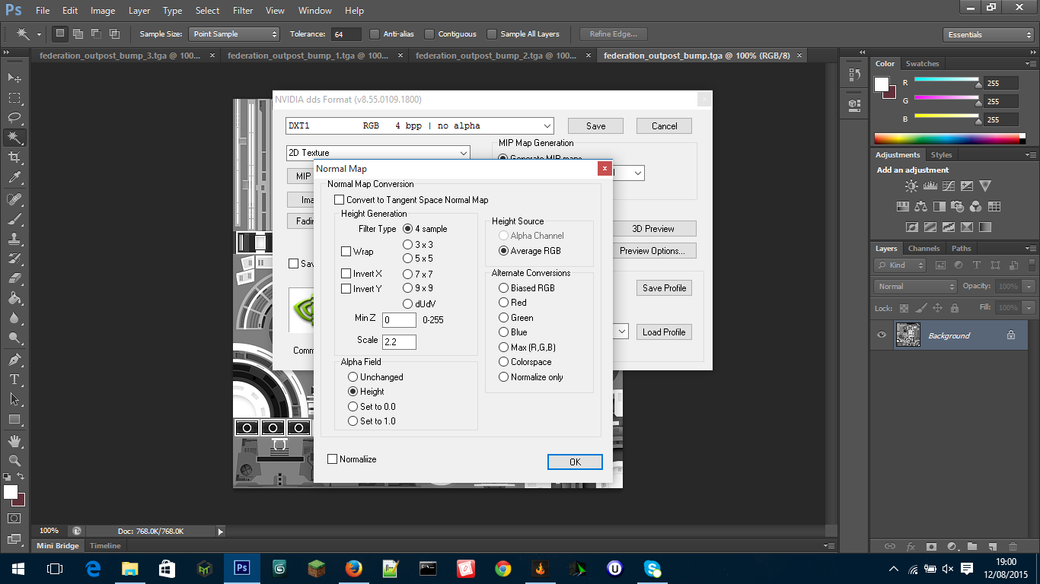Open the 2D Texture type dropdown

click(378, 153)
